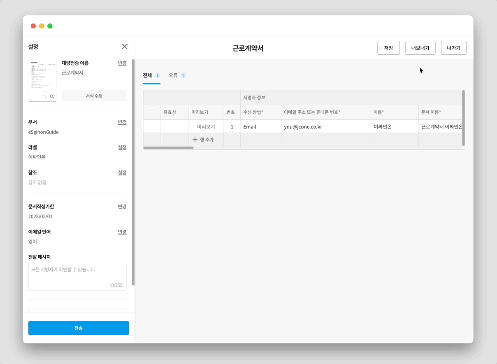This screenshot has height=364, width=497.
Task: Click 변경 link next to 문서작성기한
Action: click(x=122, y=207)
